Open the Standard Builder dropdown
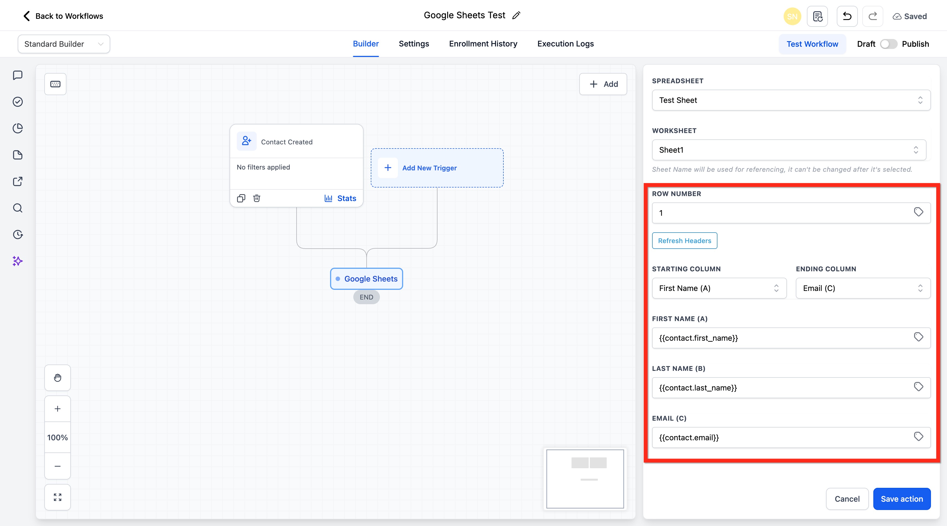 point(64,44)
